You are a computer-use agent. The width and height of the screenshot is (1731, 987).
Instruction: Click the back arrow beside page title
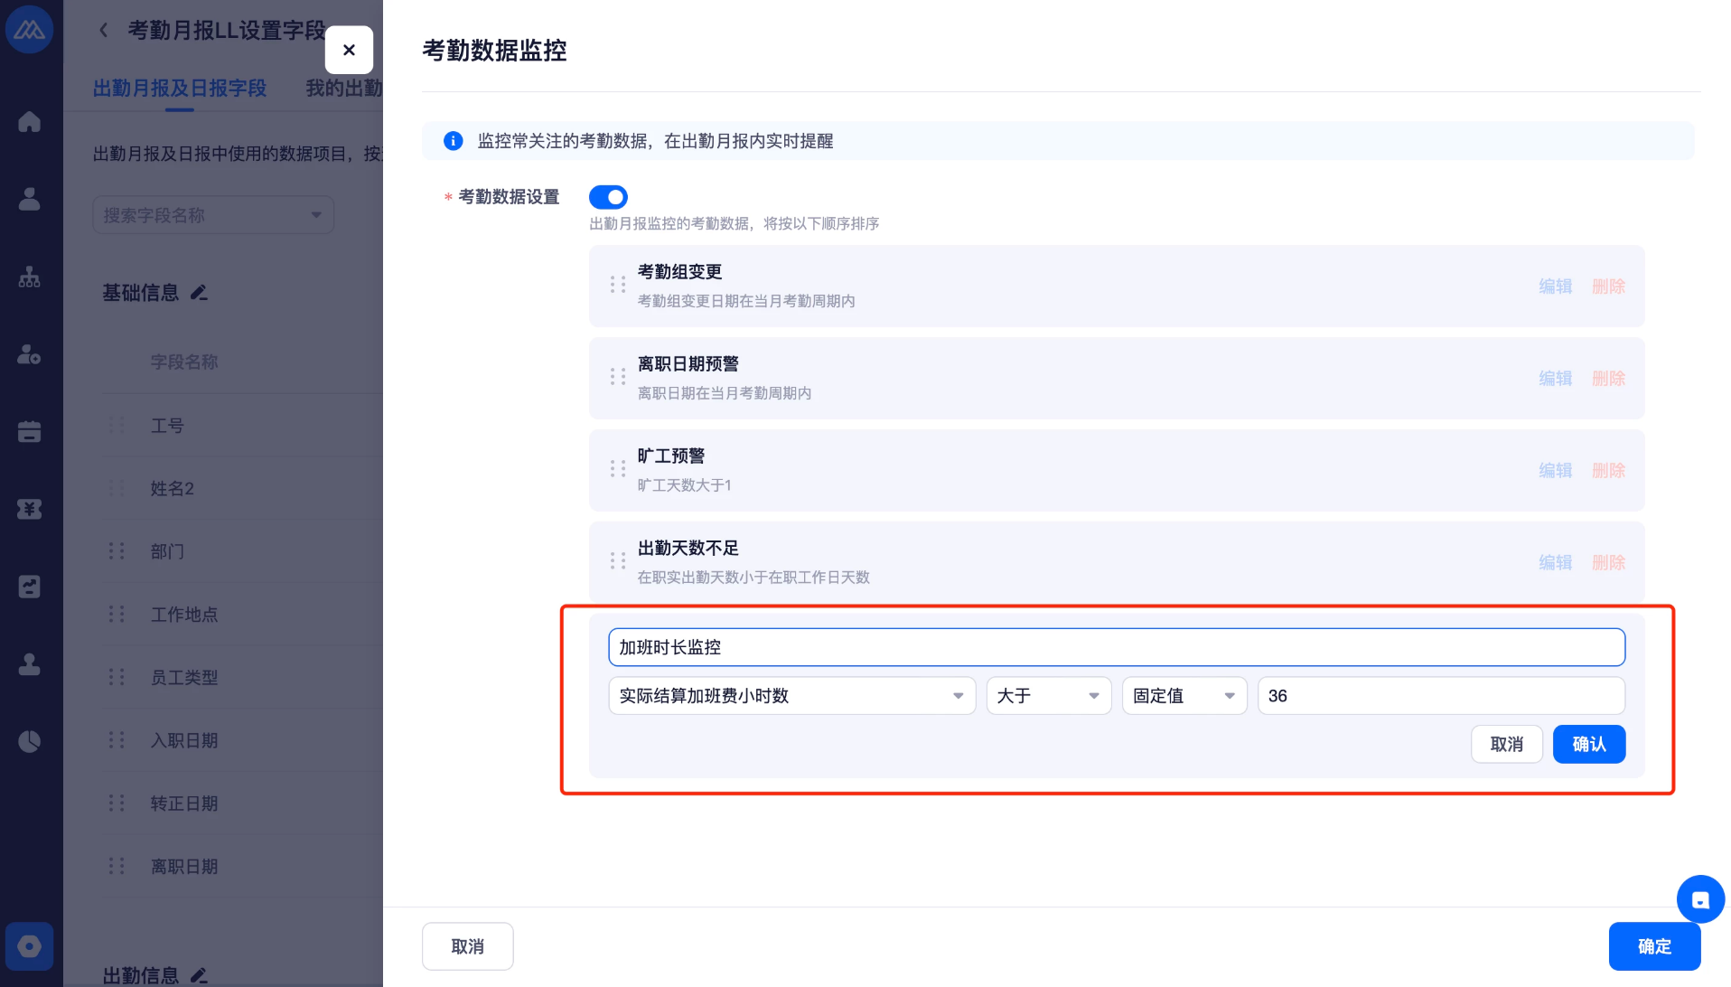pos(104,31)
